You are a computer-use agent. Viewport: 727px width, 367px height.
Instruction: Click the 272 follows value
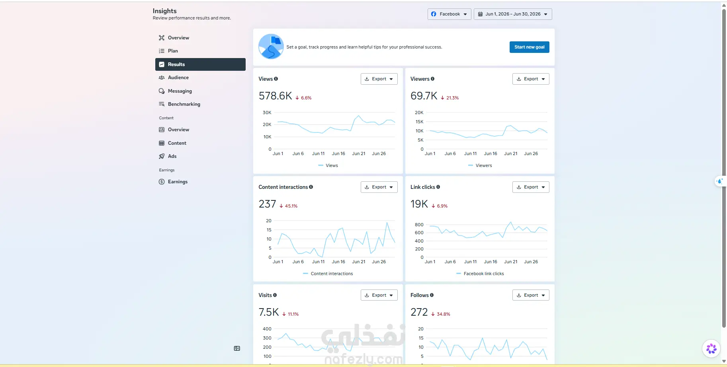tap(419, 312)
